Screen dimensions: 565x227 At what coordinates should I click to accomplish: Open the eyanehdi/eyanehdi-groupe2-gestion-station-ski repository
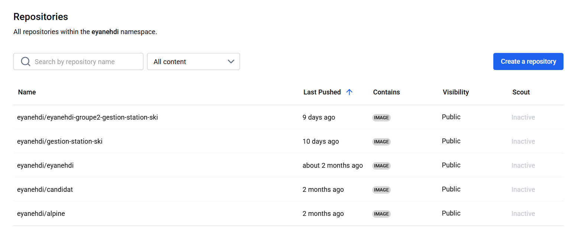[87, 117]
